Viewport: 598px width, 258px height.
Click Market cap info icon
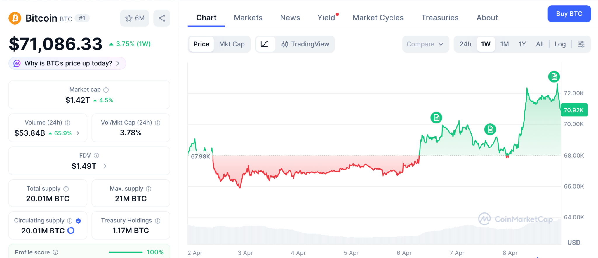(x=106, y=90)
